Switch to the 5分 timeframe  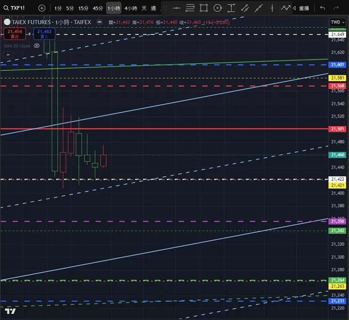pyautogui.click(x=70, y=8)
